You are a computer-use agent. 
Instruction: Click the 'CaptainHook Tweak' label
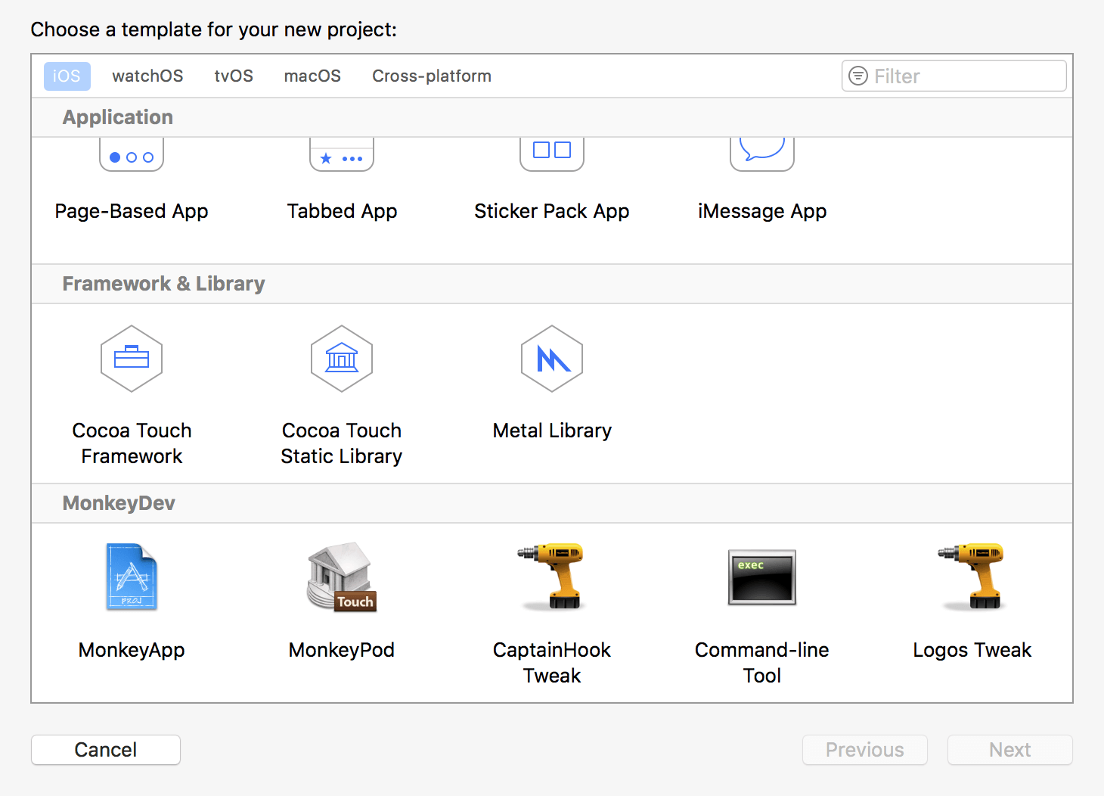click(x=552, y=663)
